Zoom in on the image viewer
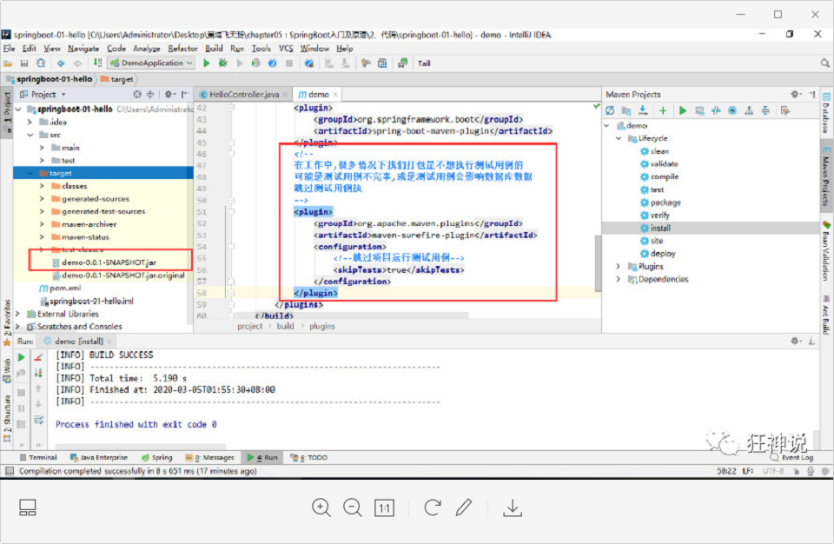The image size is (834, 544). pos(321,508)
